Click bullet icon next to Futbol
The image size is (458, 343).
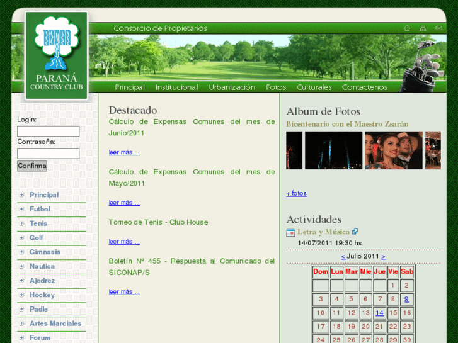(x=21, y=209)
